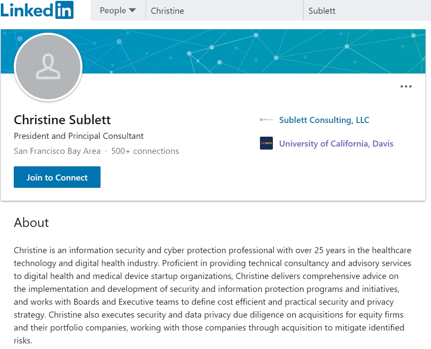Click the Sublett Consulting company logo icon
This screenshot has height=349, width=431.
point(266,119)
